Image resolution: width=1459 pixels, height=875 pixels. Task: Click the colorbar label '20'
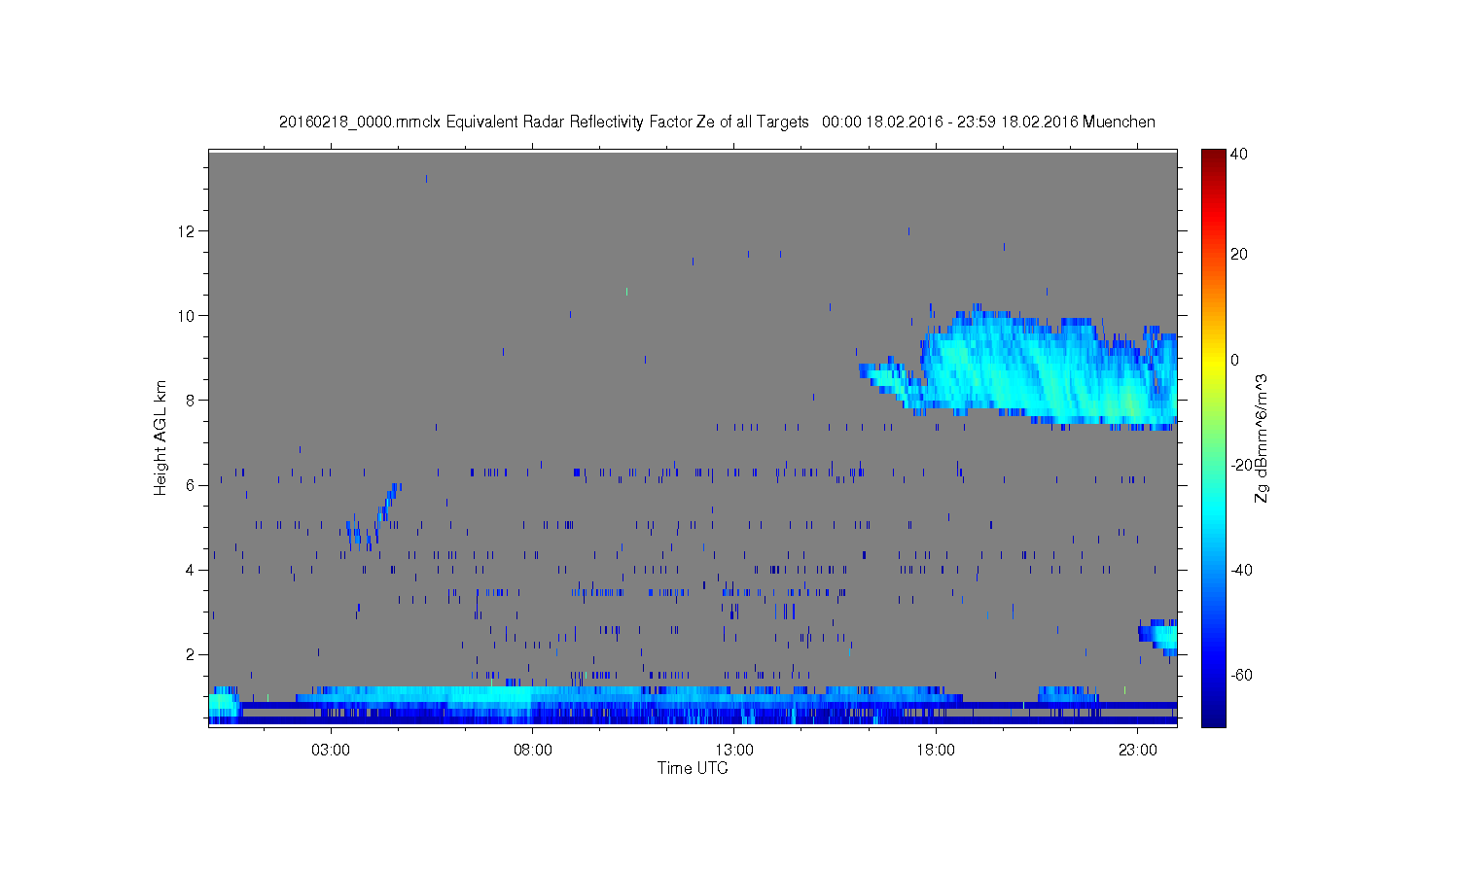tap(1239, 255)
